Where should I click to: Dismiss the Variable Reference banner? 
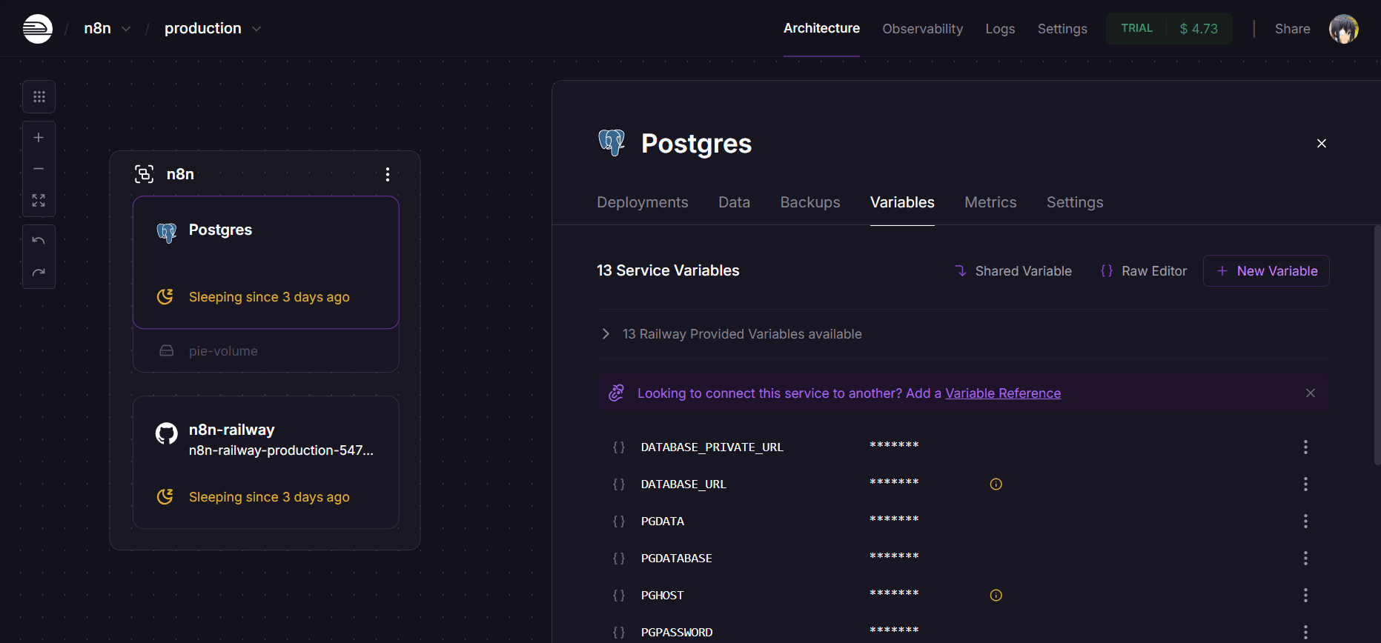pyautogui.click(x=1310, y=393)
